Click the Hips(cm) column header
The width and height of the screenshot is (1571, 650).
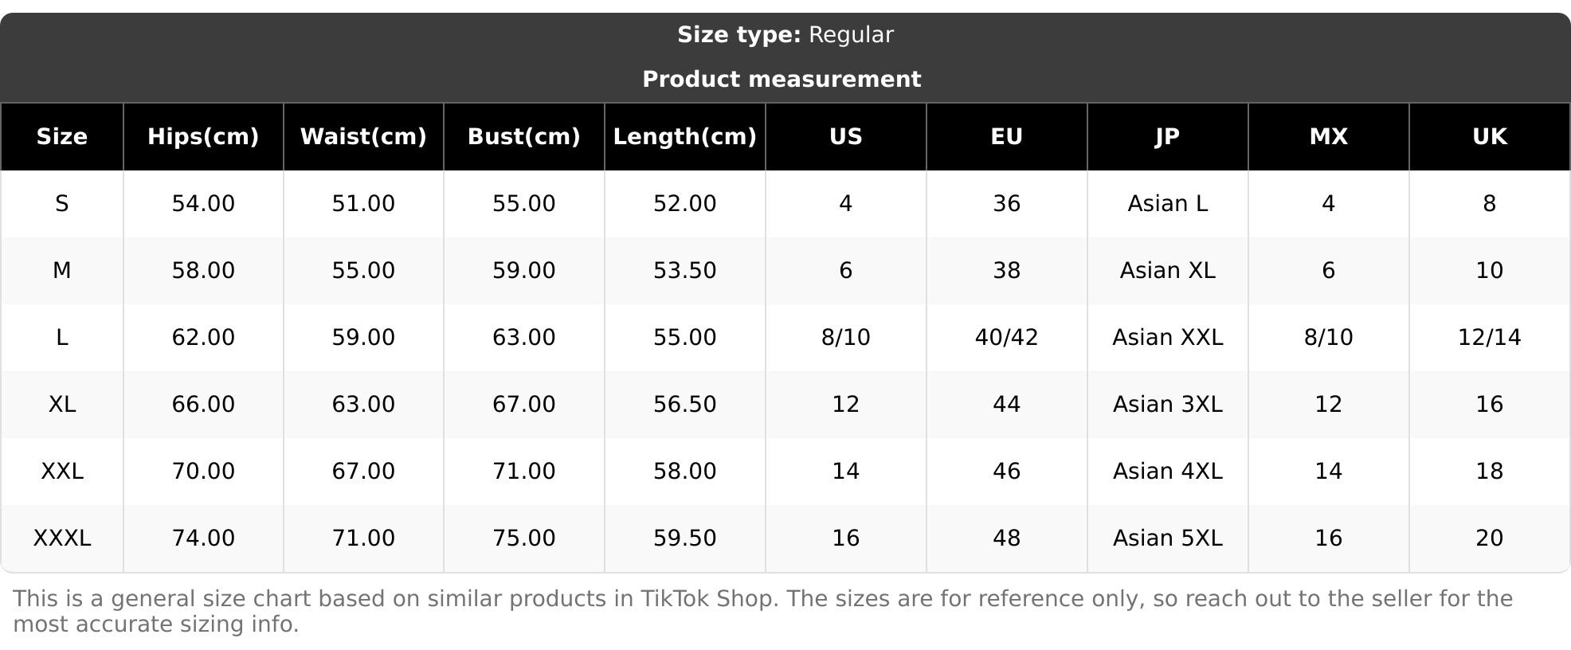tap(203, 137)
